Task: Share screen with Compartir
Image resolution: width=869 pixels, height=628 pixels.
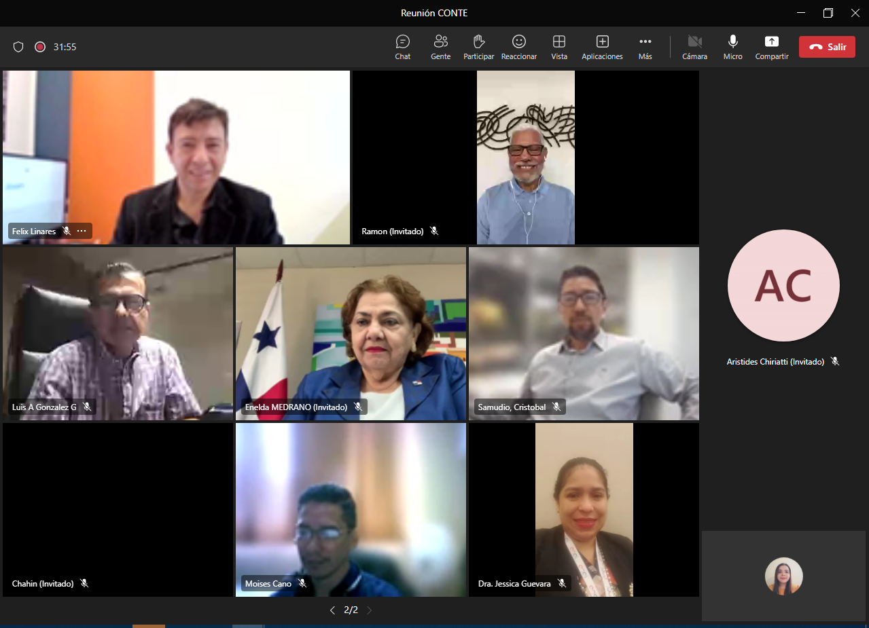Action: [772, 47]
